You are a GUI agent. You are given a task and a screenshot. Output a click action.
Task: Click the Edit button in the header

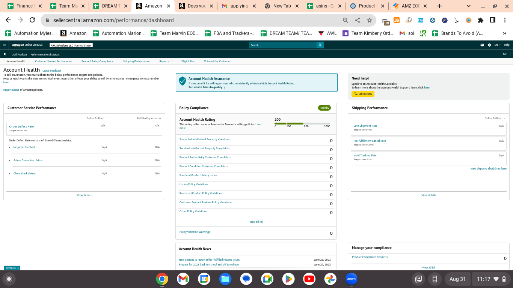(505, 54)
